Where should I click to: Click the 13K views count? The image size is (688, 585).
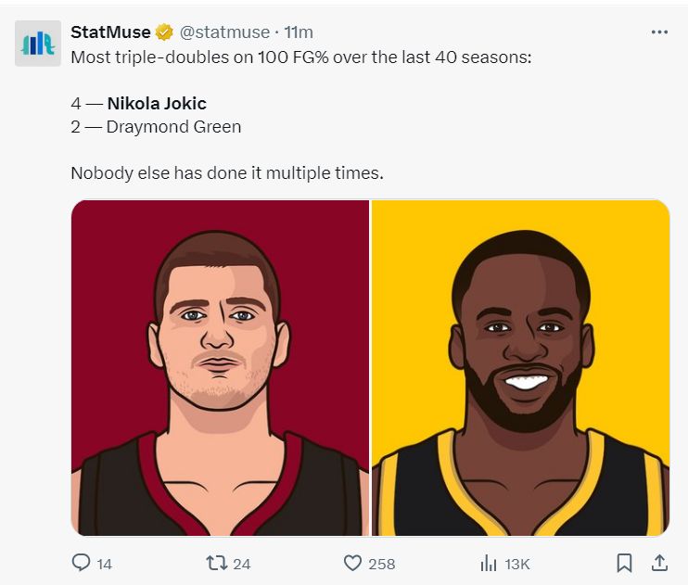(516, 564)
